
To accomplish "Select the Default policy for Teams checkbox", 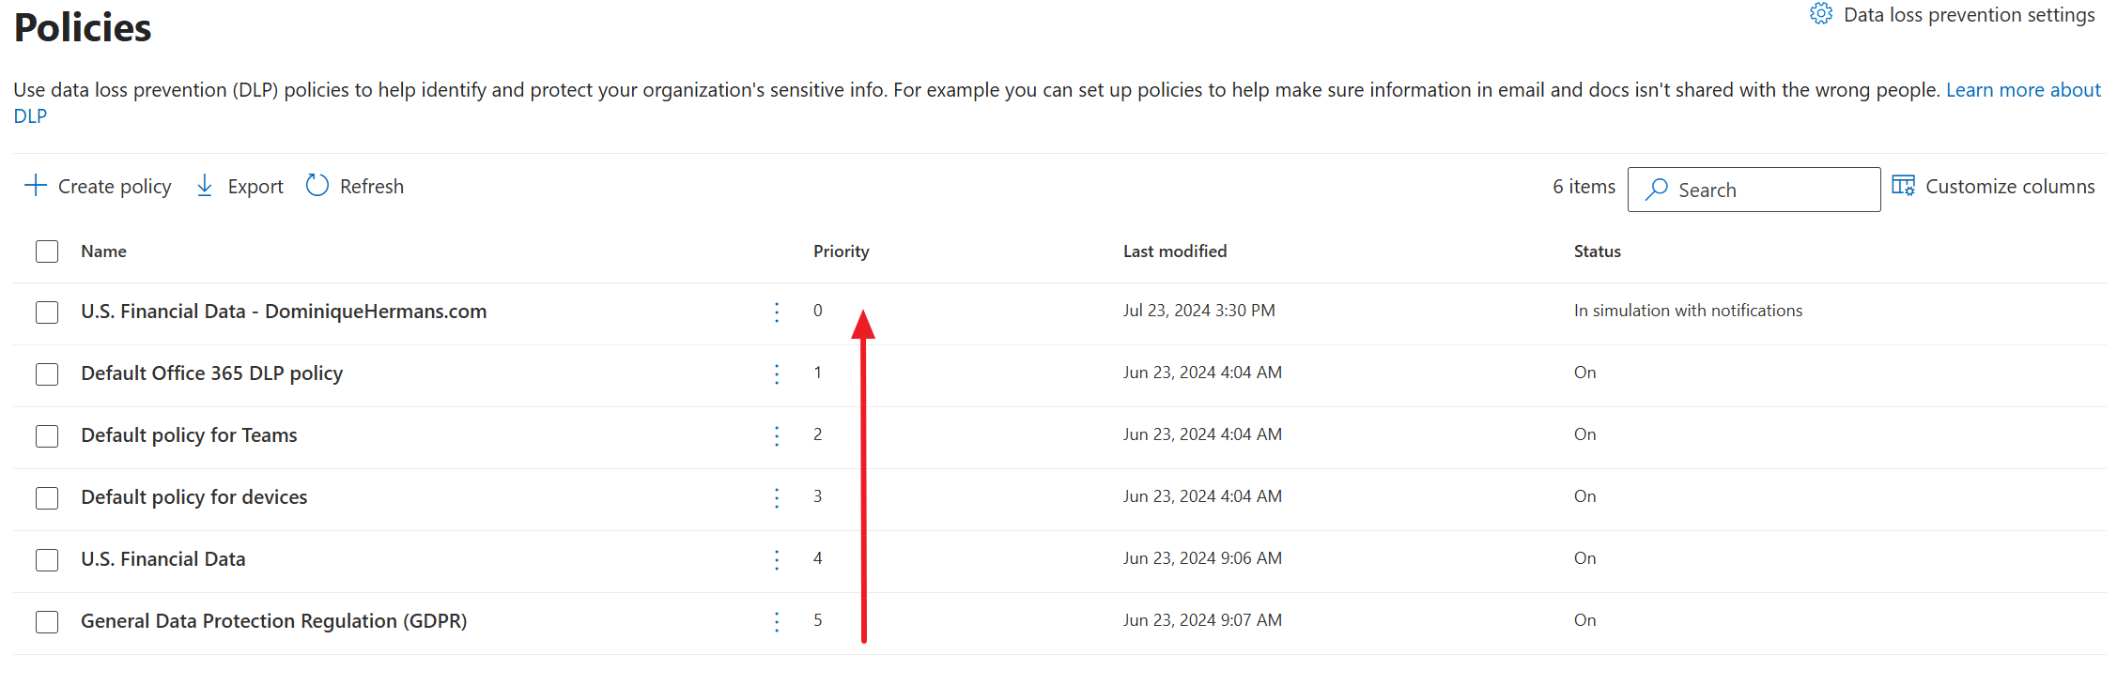I will [46, 435].
